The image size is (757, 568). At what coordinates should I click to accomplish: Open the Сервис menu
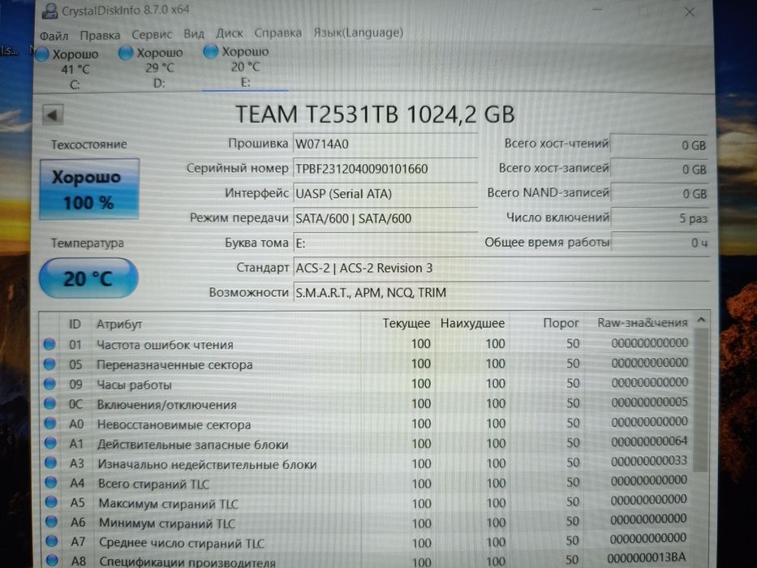(152, 35)
